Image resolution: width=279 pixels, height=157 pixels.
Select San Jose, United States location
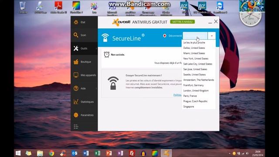(199, 69)
